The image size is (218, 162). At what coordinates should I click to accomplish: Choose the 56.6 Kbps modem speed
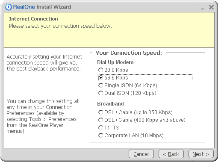click(x=113, y=78)
